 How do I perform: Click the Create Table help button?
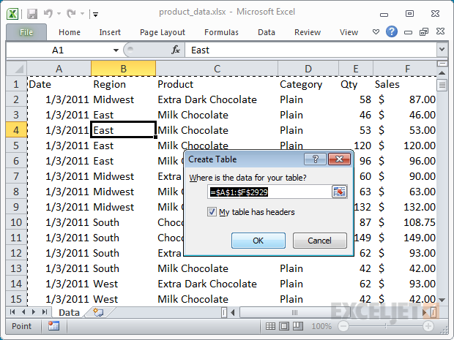315,159
